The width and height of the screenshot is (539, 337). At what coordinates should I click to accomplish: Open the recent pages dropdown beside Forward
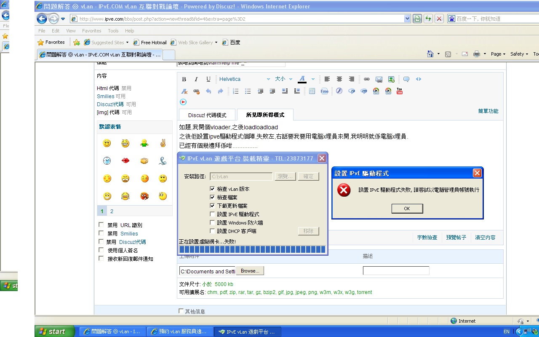63,19
